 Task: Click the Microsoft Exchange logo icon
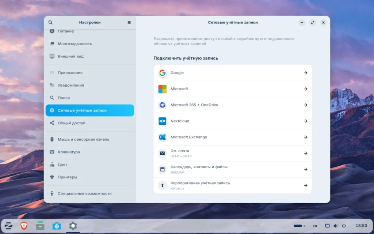(x=163, y=137)
